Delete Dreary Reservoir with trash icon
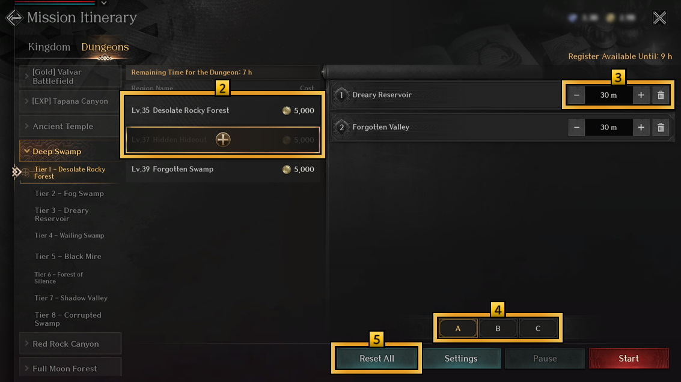This screenshot has width=681, height=382. 661,95
